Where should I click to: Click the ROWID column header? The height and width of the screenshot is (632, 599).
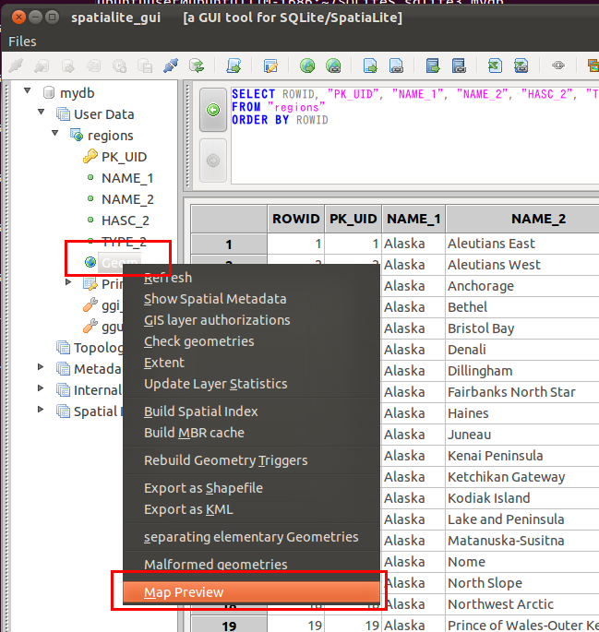(x=296, y=219)
